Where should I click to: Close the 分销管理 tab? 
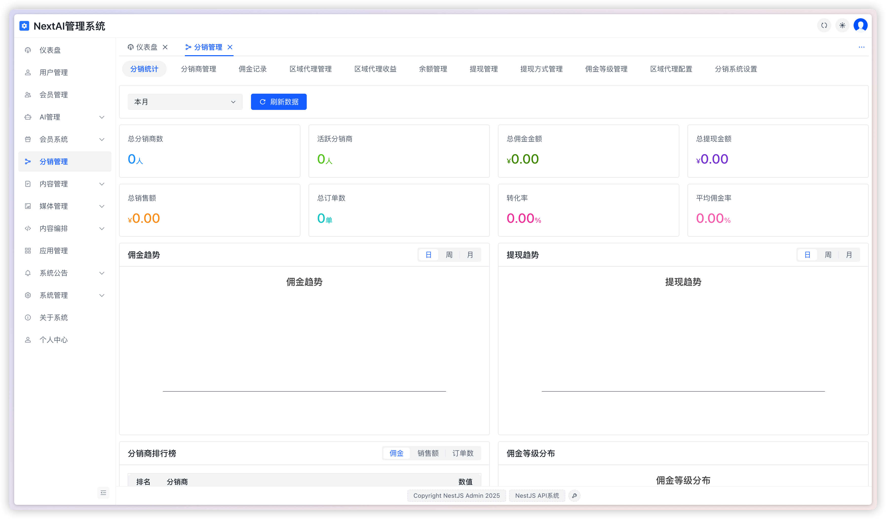230,47
